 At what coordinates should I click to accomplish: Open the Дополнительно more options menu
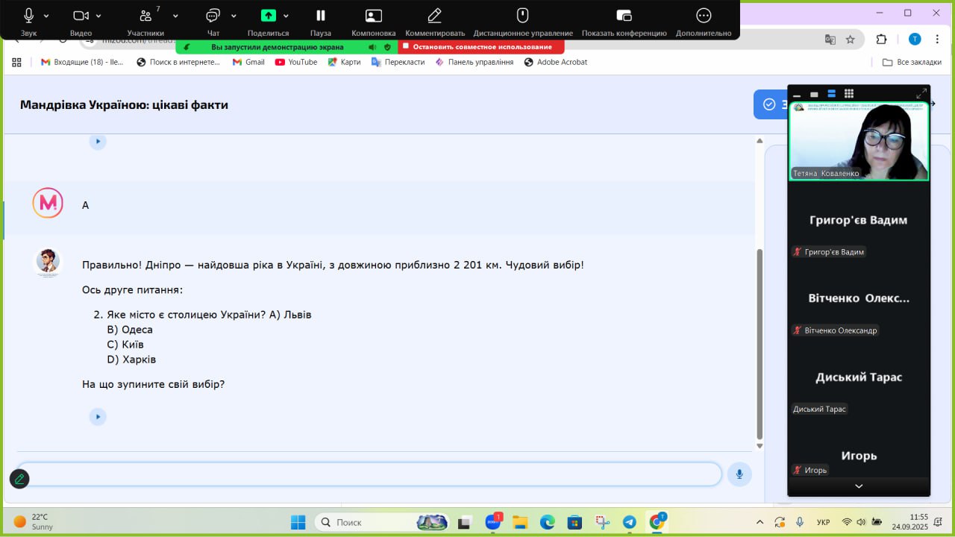point(703,16)
